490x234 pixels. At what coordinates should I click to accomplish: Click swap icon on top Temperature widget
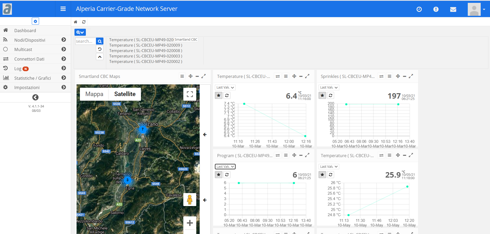click(278, 76)
